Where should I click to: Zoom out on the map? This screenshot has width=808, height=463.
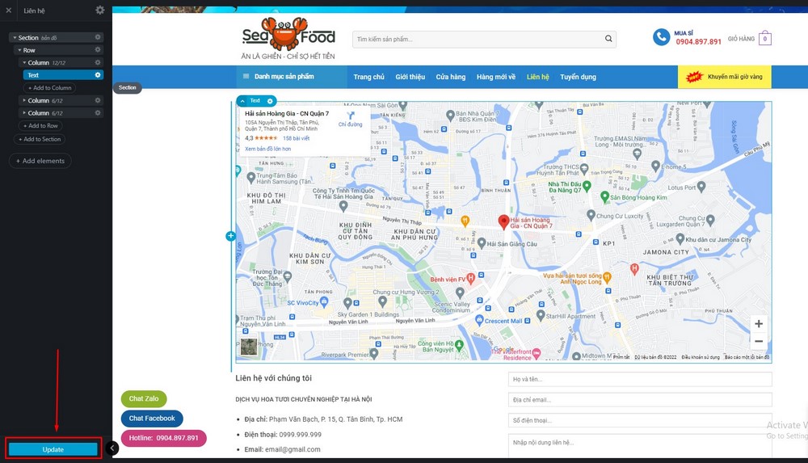pos(759,341)
